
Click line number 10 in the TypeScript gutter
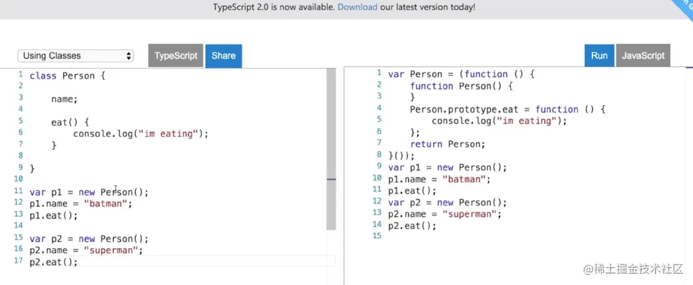coord(19,180)
